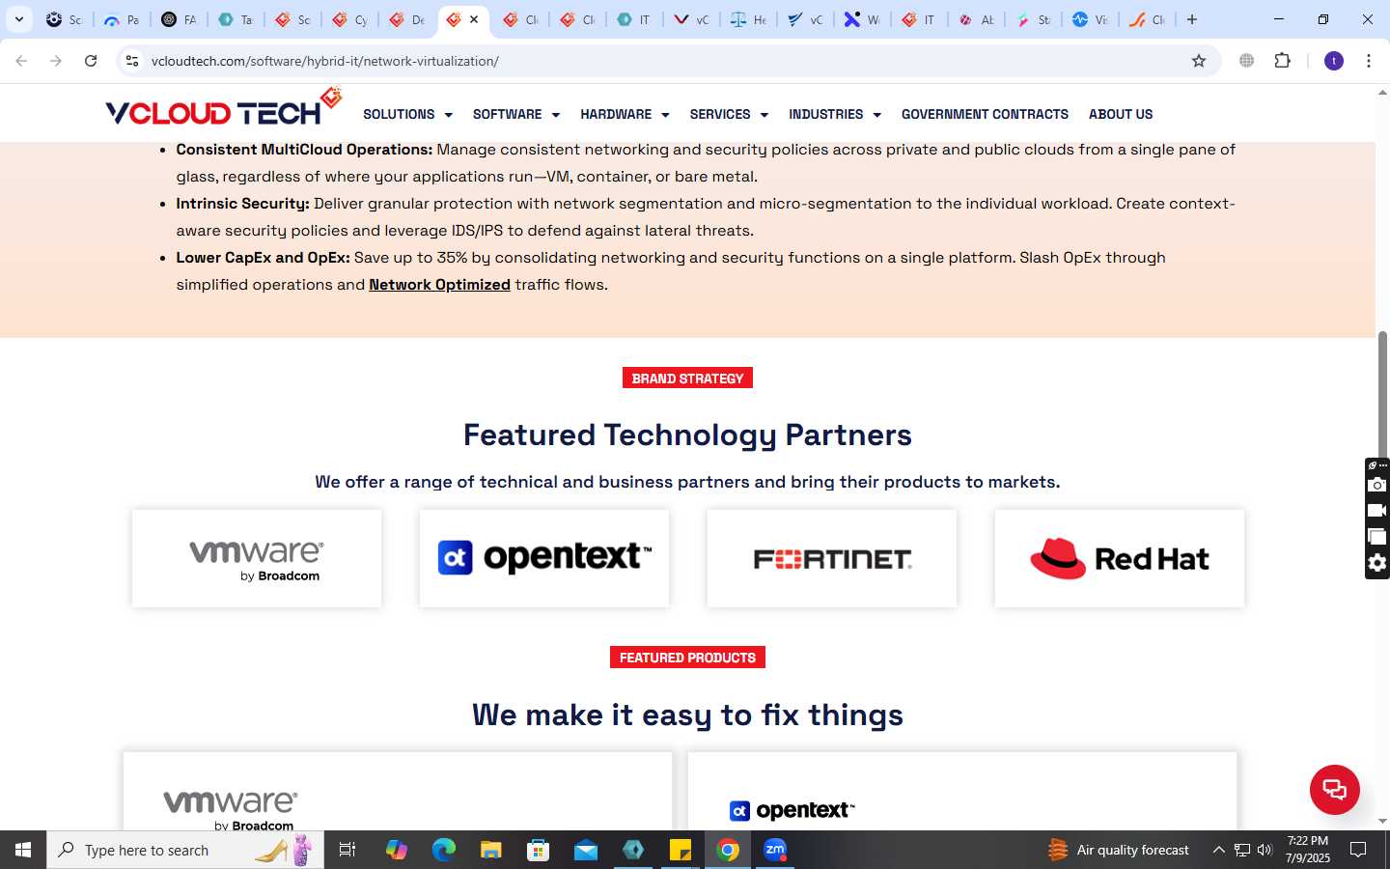Click the 'Lower CapEx and OpEx:' bullet text

(263, 258)
